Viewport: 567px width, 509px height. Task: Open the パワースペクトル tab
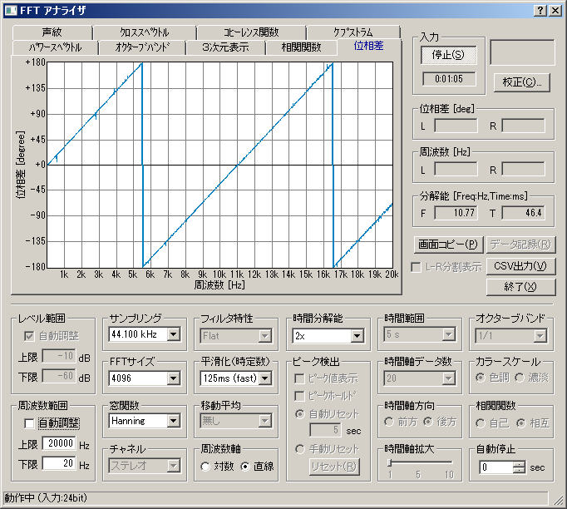55,47
